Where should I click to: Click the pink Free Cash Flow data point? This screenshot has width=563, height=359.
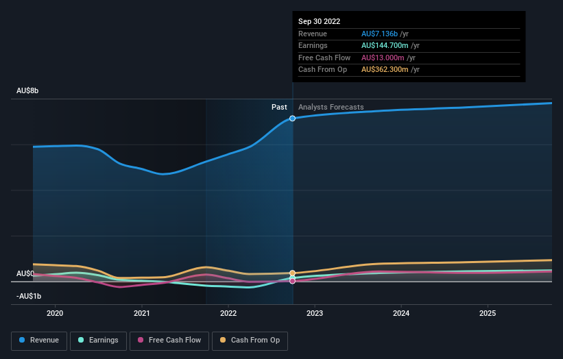pos(293,281)
